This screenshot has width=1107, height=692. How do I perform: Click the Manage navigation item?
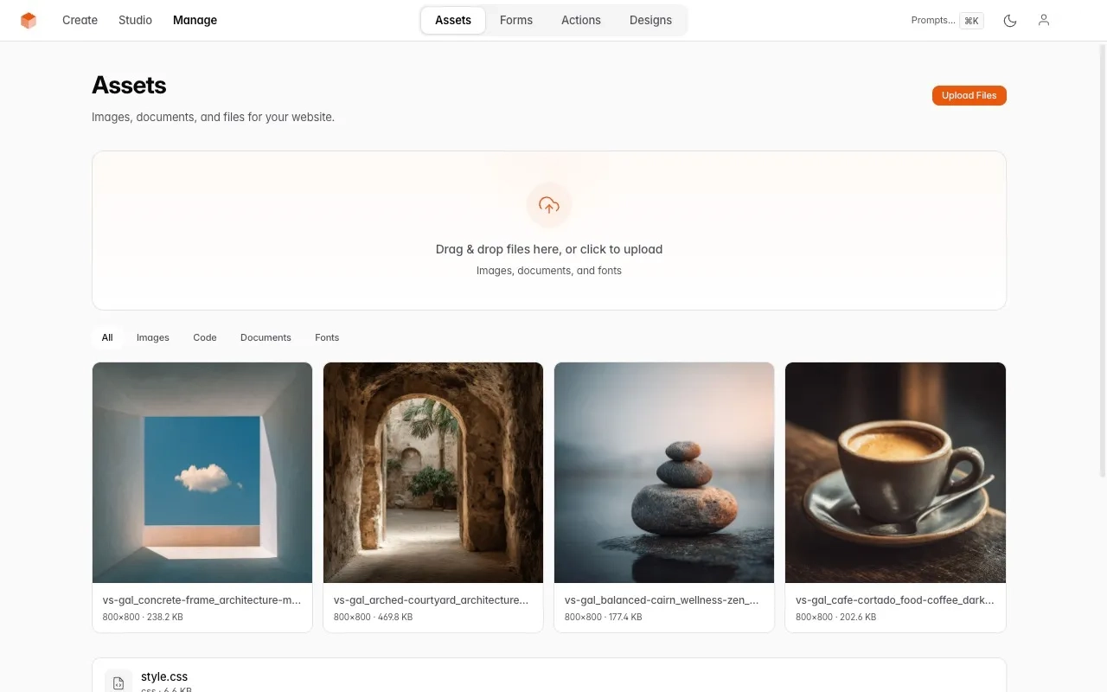coord(195,20)
